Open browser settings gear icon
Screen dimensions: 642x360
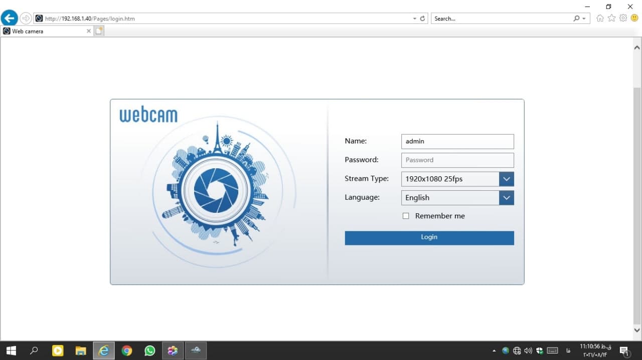point(623,19)
